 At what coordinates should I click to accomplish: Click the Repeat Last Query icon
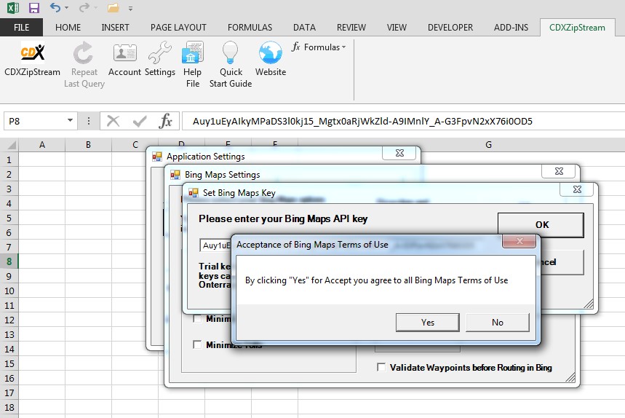coord(83,52)
